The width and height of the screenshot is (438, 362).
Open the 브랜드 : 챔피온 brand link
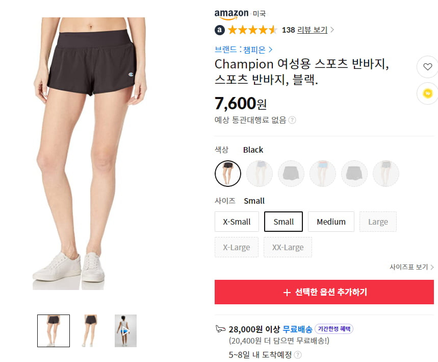coord(243,50)
